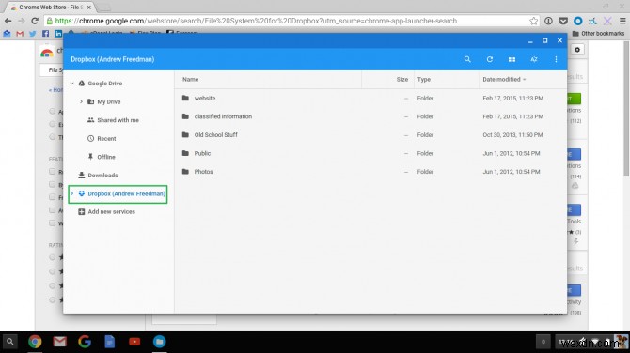Sort by the Size column
This screenshot has width=630, height=353.
click(402, 80)
